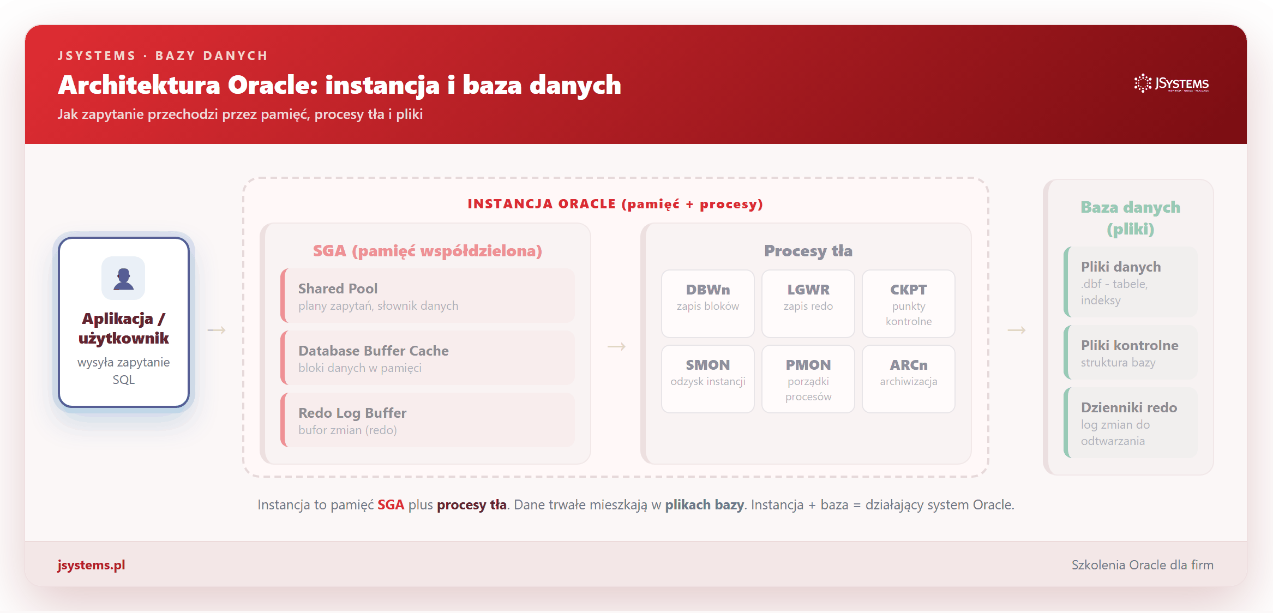Open the jsystems.pl footer link
This screenshot has height=613, width=1273.
[x=91, y=565]
